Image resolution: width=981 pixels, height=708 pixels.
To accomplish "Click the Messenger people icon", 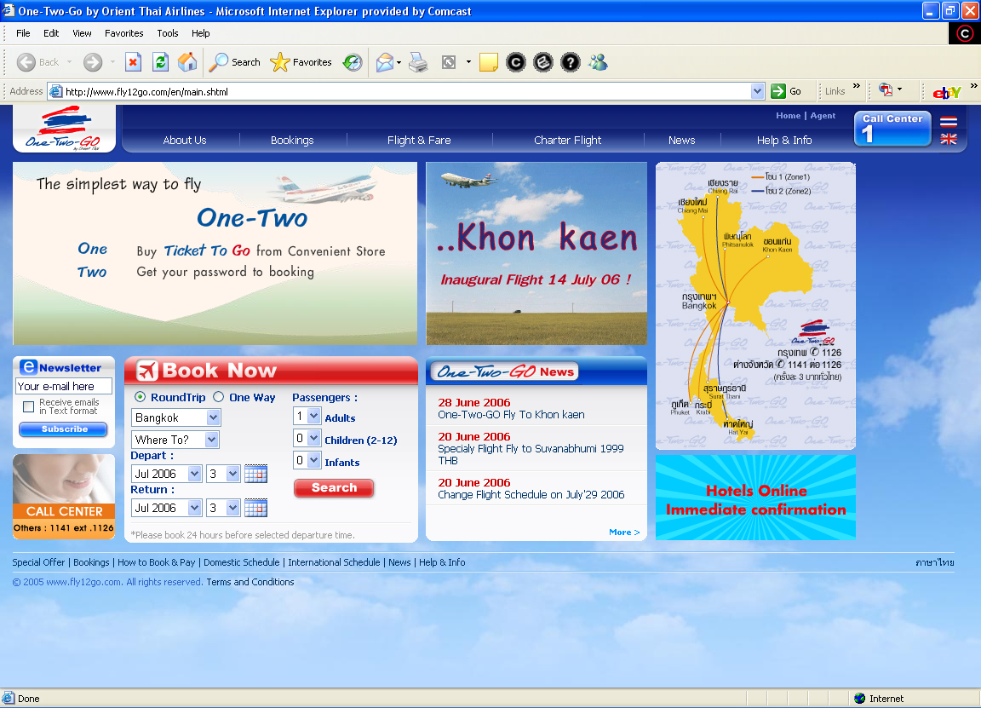I will point(598,62).
